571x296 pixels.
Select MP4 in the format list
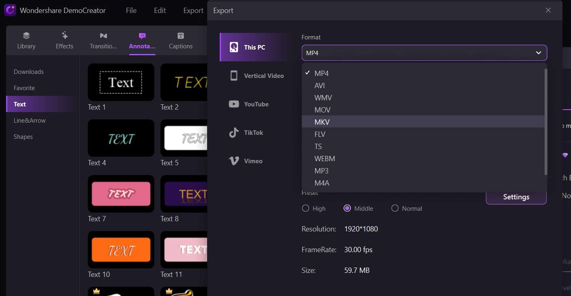point(423,73)
